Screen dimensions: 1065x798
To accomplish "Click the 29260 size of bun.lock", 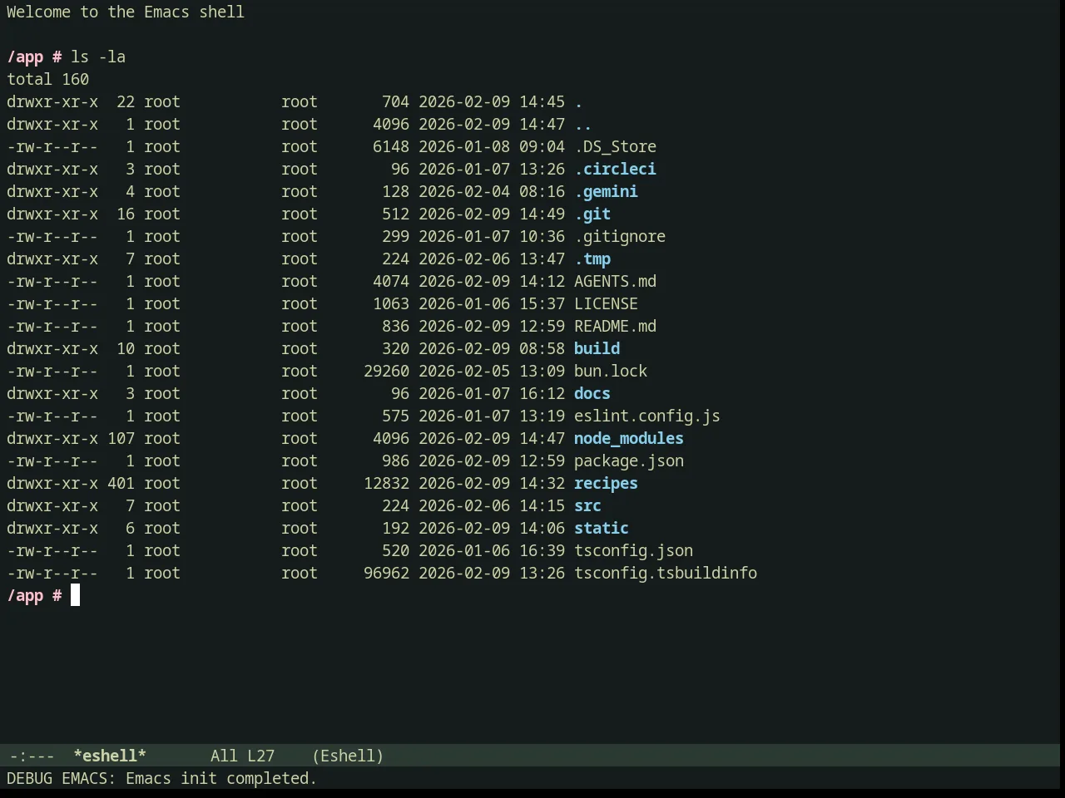I will click(x=386, y=371).
